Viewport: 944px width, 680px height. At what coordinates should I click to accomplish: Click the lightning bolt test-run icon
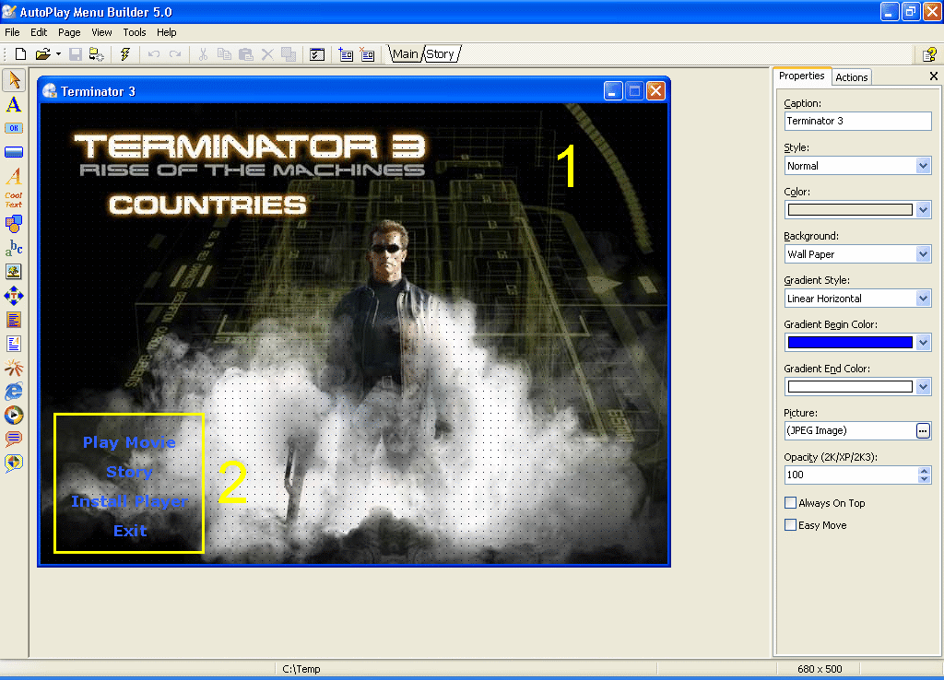coord(125,54)
